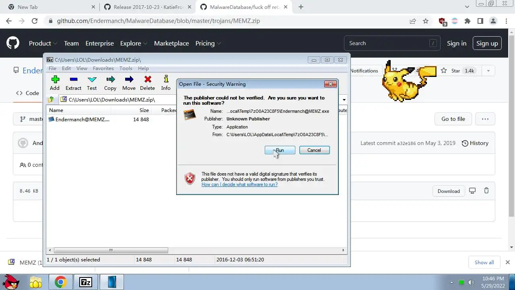Open the Code tab of the repository
The image size is (515, 290).
[x=27, y=93]
